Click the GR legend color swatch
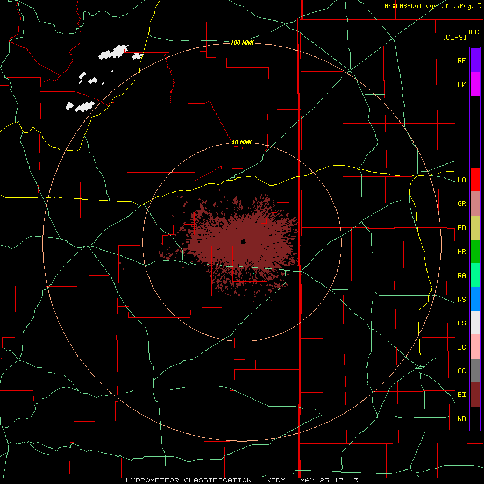 point(475,204)
